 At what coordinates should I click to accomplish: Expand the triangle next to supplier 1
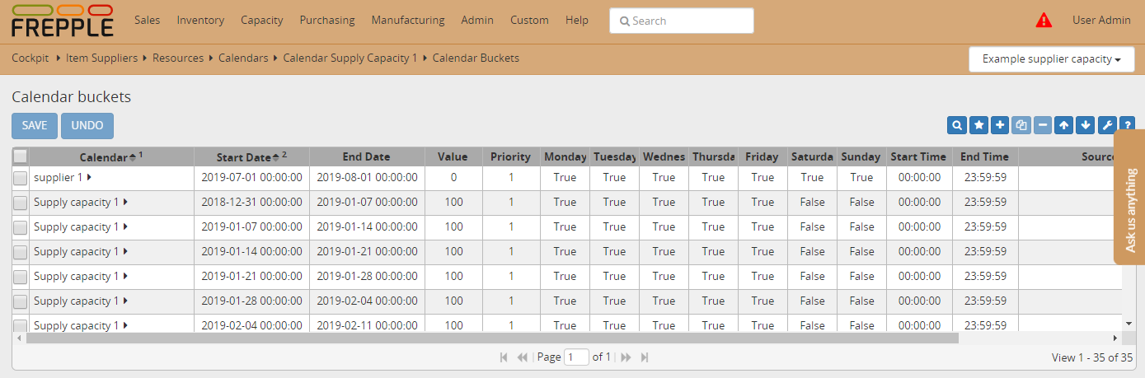(x=89, y=177)
